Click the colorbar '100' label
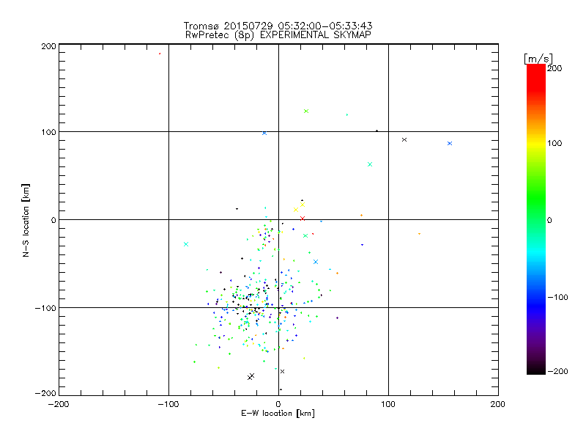The image size is (586, 440). [x=555, y=143]
